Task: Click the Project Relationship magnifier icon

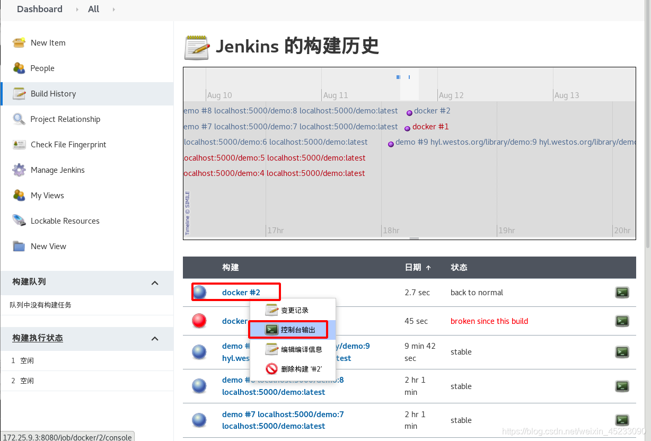Action: coord(19,119)
